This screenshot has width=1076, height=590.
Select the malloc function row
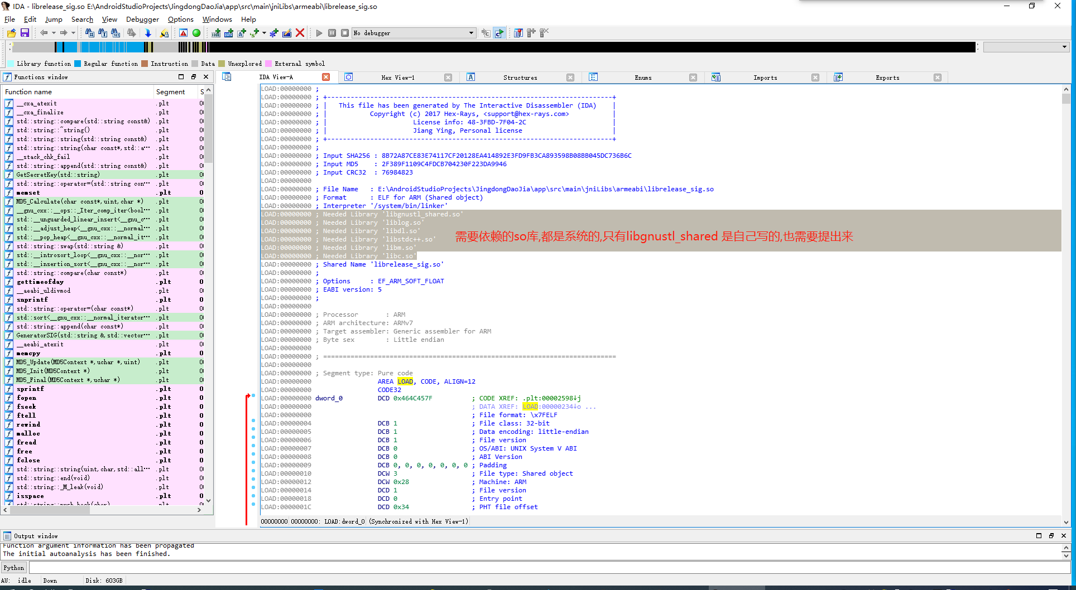click(x=104, y=433)
